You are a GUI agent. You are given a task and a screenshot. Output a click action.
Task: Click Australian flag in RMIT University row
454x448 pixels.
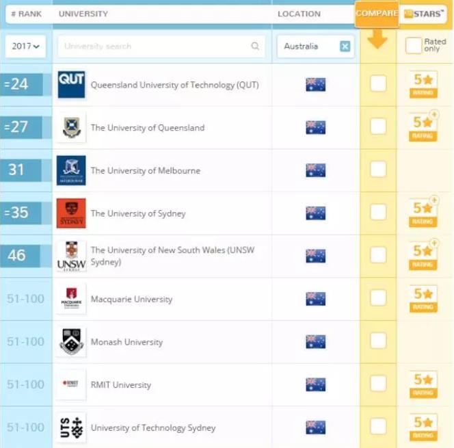click(316, 384)
